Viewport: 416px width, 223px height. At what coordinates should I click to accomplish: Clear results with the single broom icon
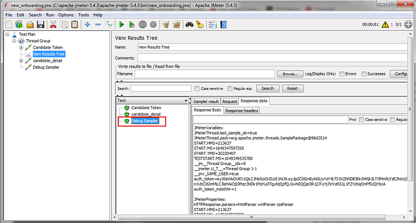click(166, 25)
